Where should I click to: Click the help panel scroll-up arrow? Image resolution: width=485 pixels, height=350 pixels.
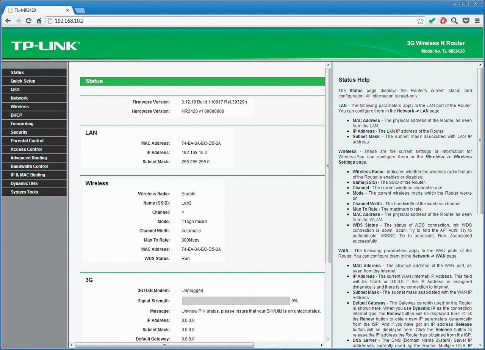(x=480, y=65)
